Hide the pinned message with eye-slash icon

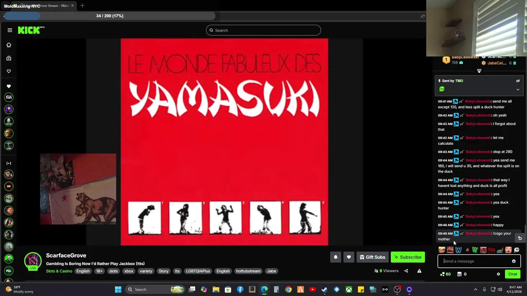pos(518,81)
